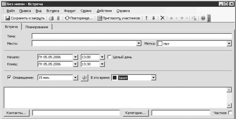
Task: Click into the categories text field
Action: pyautogui.click(x=181, y=113)
